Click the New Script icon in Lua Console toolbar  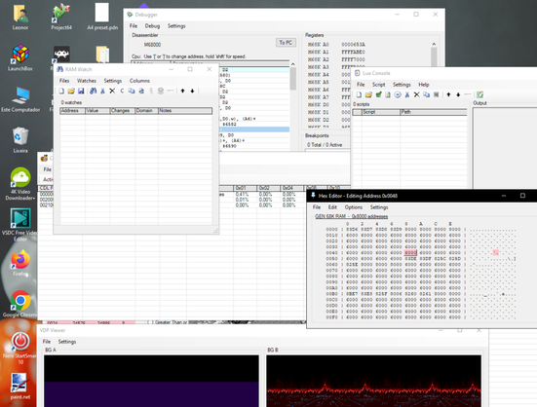(359, 94)
